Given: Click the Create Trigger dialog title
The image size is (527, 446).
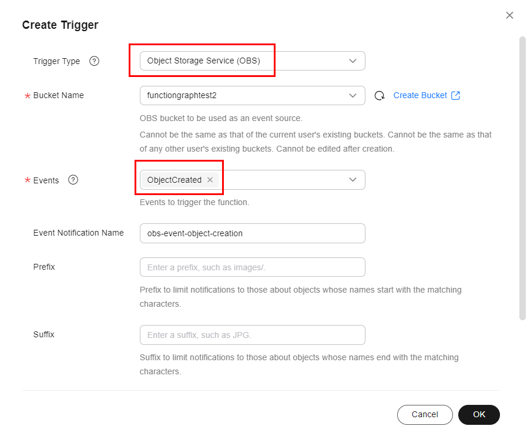Looking at the screenshot, I should tap(60, 25).
